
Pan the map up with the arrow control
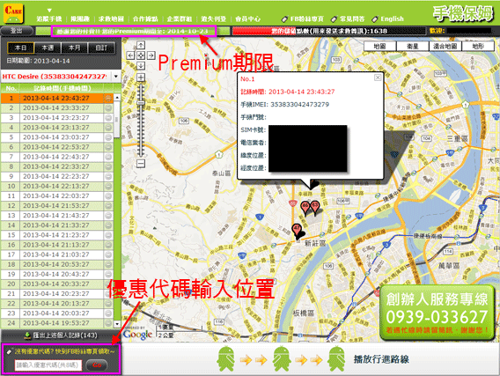pyautogui.click(x=141, y=45)
